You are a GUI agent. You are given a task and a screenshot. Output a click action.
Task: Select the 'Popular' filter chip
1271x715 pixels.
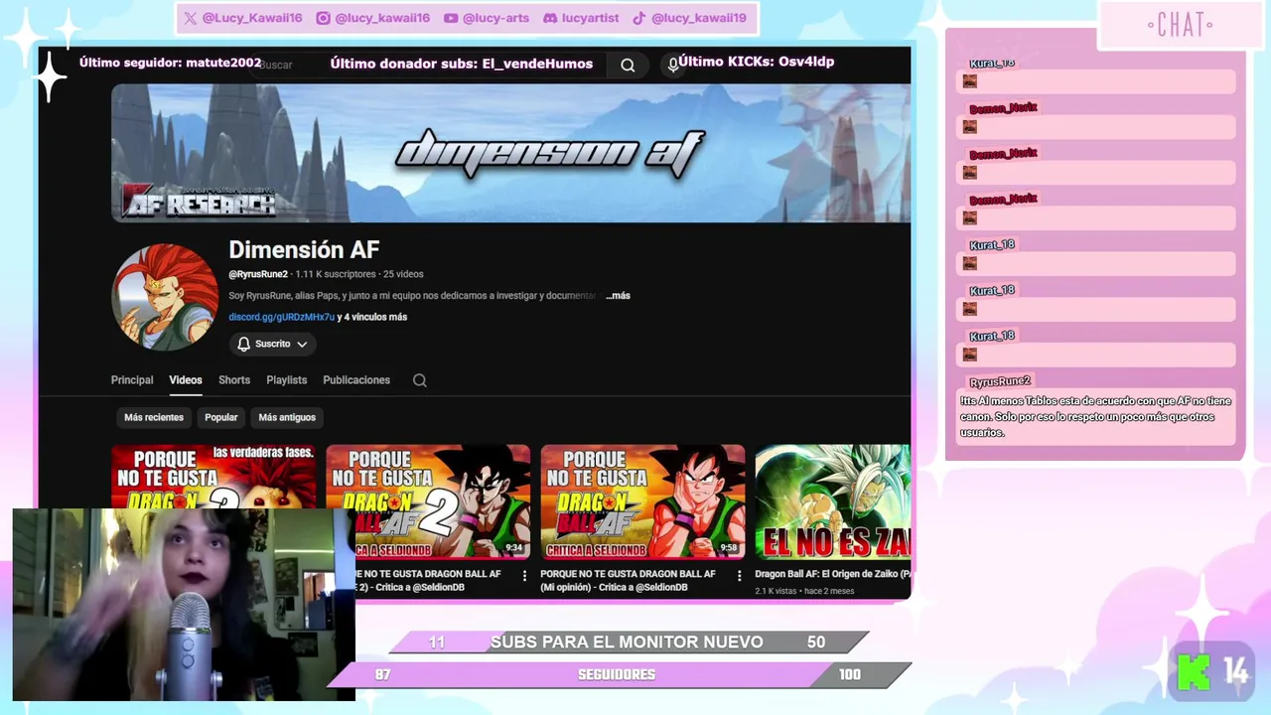tap(220, 417)
